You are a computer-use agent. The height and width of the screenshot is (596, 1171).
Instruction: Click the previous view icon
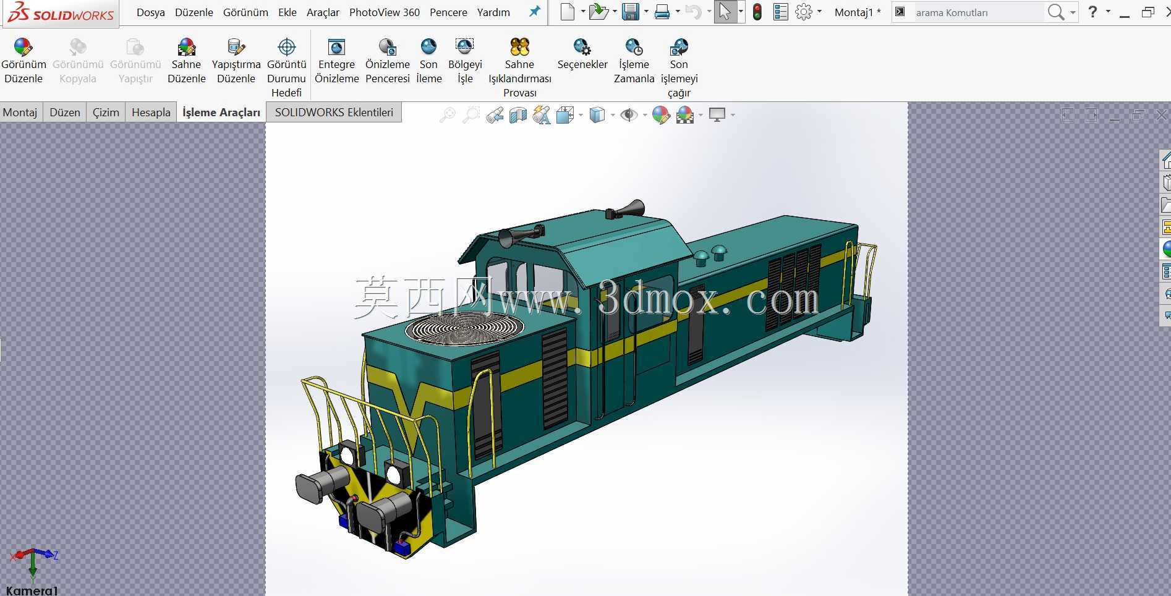[495, 115]
